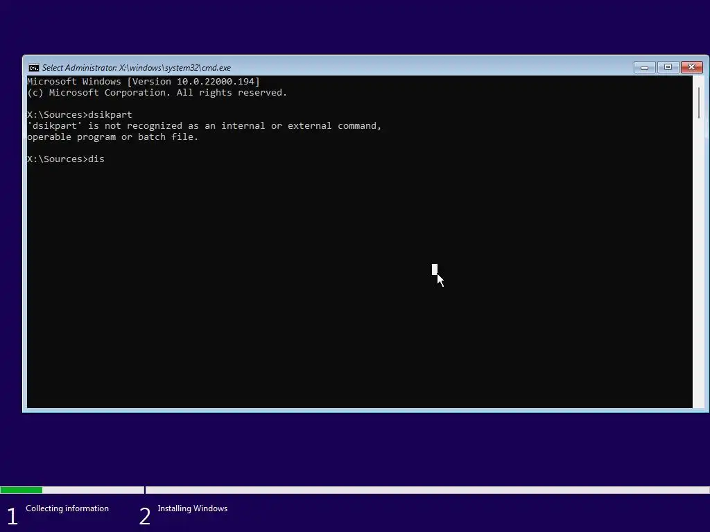The height and width of the screenshot is (532, 710).
Task: Minimize the command prompt window
Action: (x=644, y=67)
